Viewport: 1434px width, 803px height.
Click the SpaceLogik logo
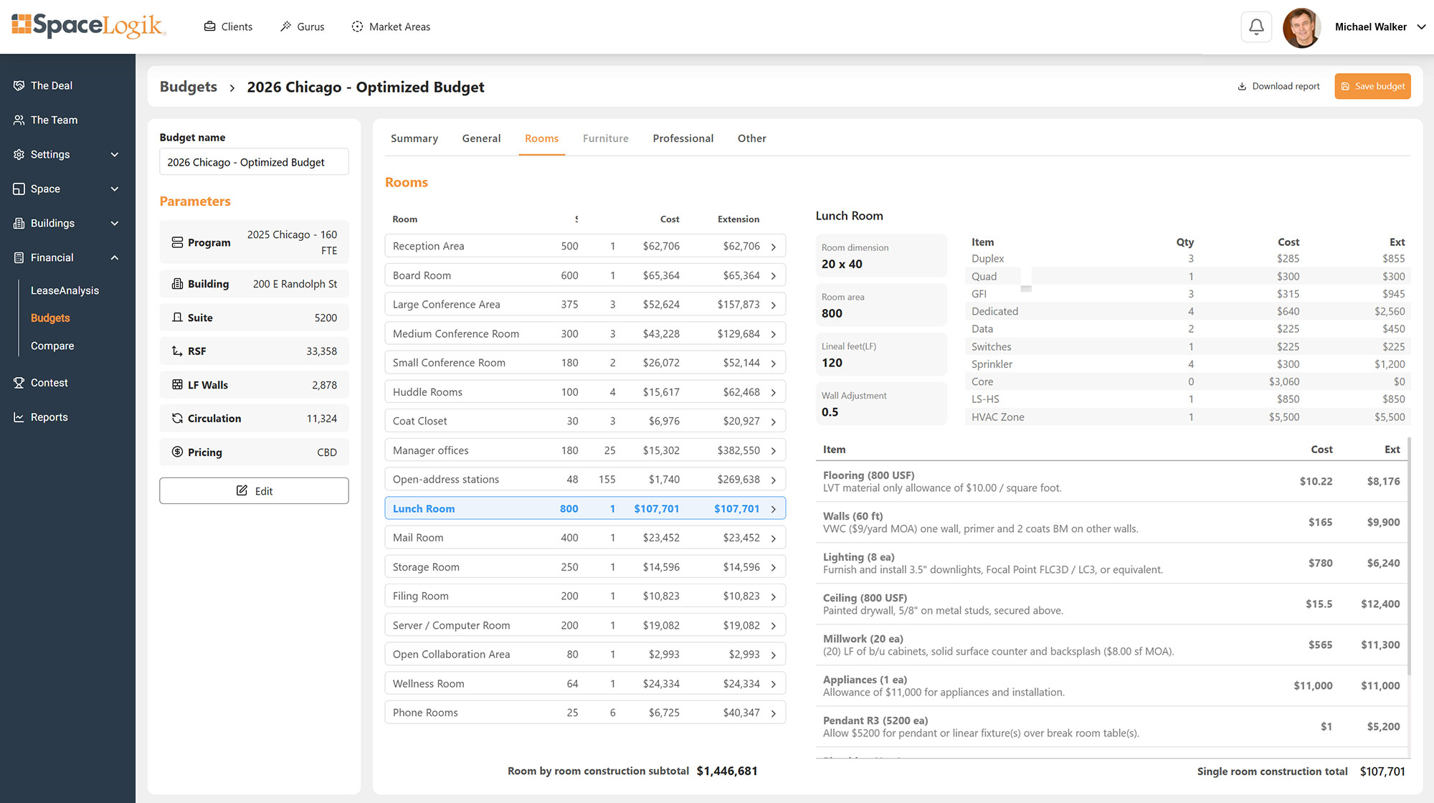tap(89, 26)
